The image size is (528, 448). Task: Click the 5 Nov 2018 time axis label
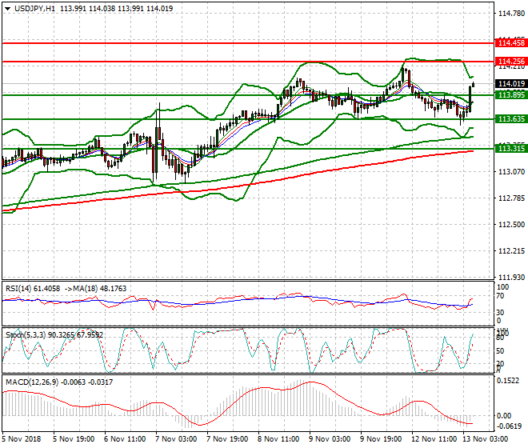click(22, 439)
